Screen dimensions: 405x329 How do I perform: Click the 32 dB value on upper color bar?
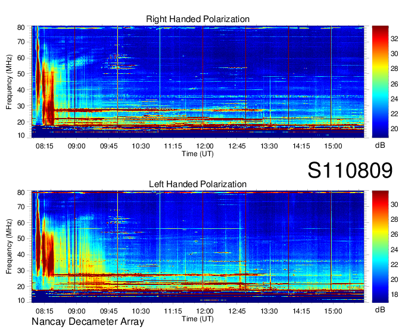(394, 39)
